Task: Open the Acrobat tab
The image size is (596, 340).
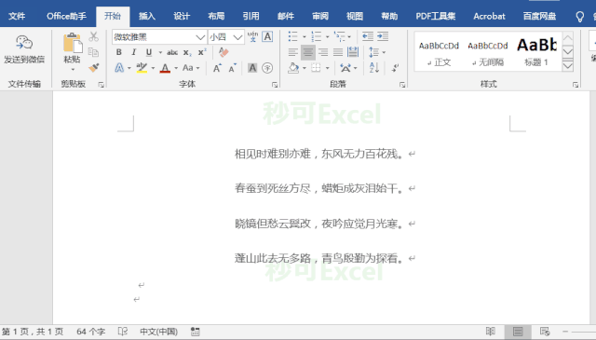Action: coord(489,17)
